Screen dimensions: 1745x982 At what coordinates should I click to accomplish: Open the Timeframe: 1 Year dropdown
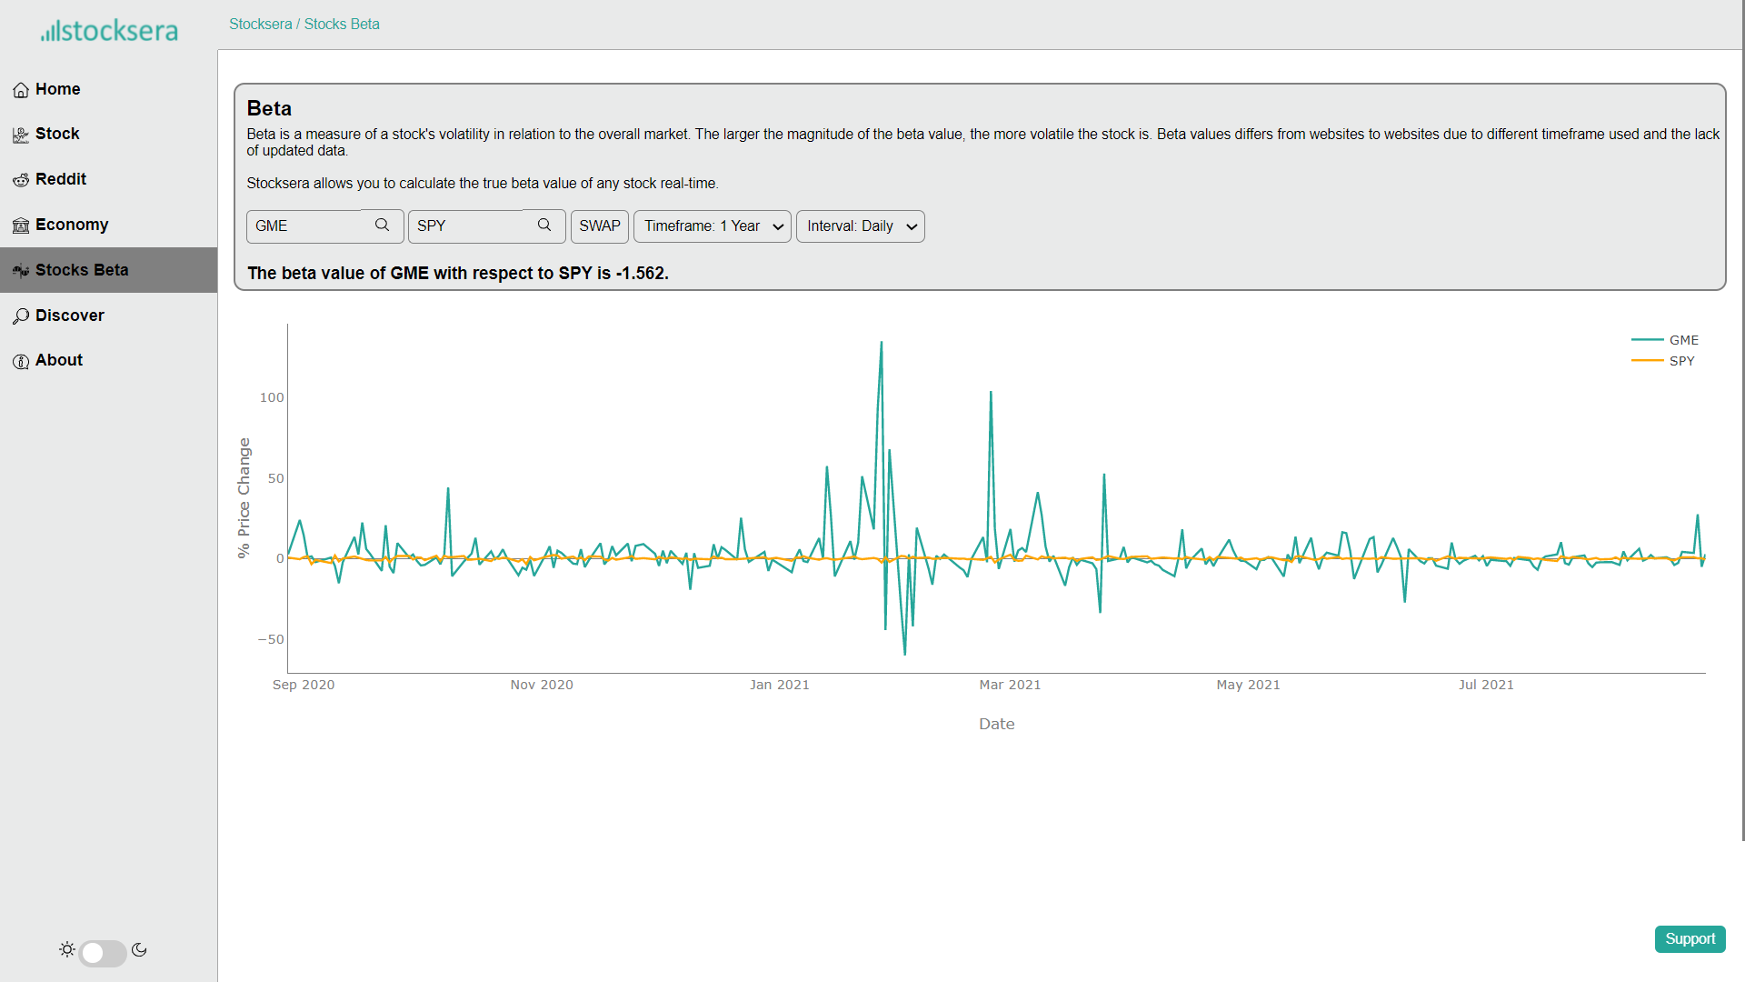click(713, 226)
